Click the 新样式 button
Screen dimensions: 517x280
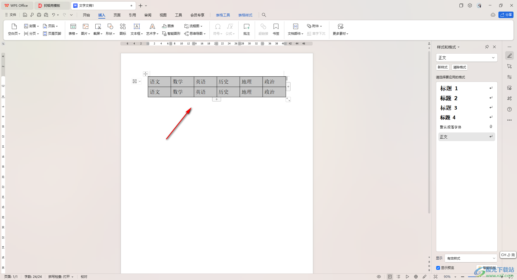(x=443, y=67)
